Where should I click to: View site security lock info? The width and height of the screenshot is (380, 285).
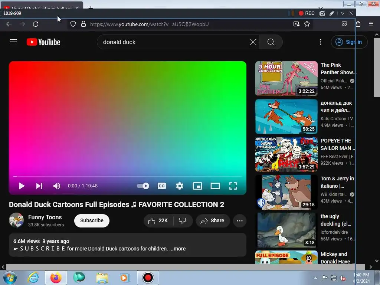(83, 24)
